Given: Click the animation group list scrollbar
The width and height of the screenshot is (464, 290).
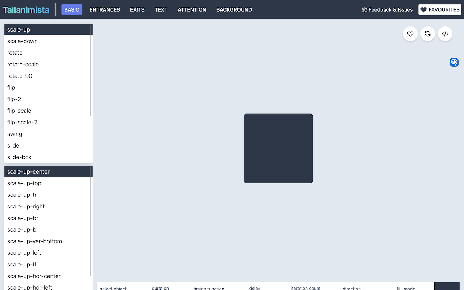Looking at the screenshot, I should coord(91,70).
